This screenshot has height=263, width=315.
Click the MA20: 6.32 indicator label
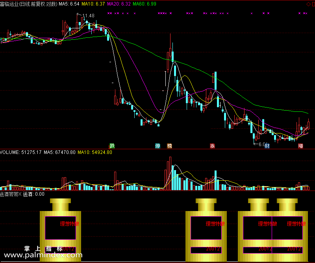pyautogui.click(x=119, y=4)
